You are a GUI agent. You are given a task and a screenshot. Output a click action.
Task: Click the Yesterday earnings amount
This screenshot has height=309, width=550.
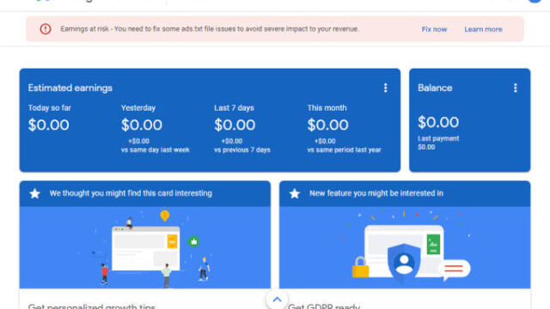click(141, 125)
